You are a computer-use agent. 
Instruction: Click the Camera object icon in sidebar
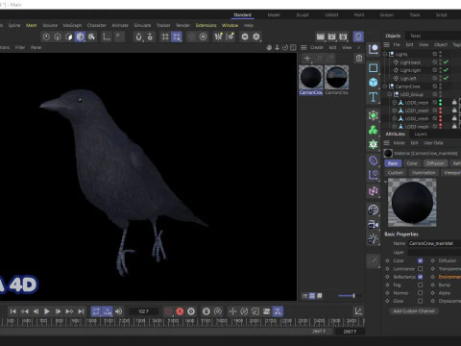[374, 224]
